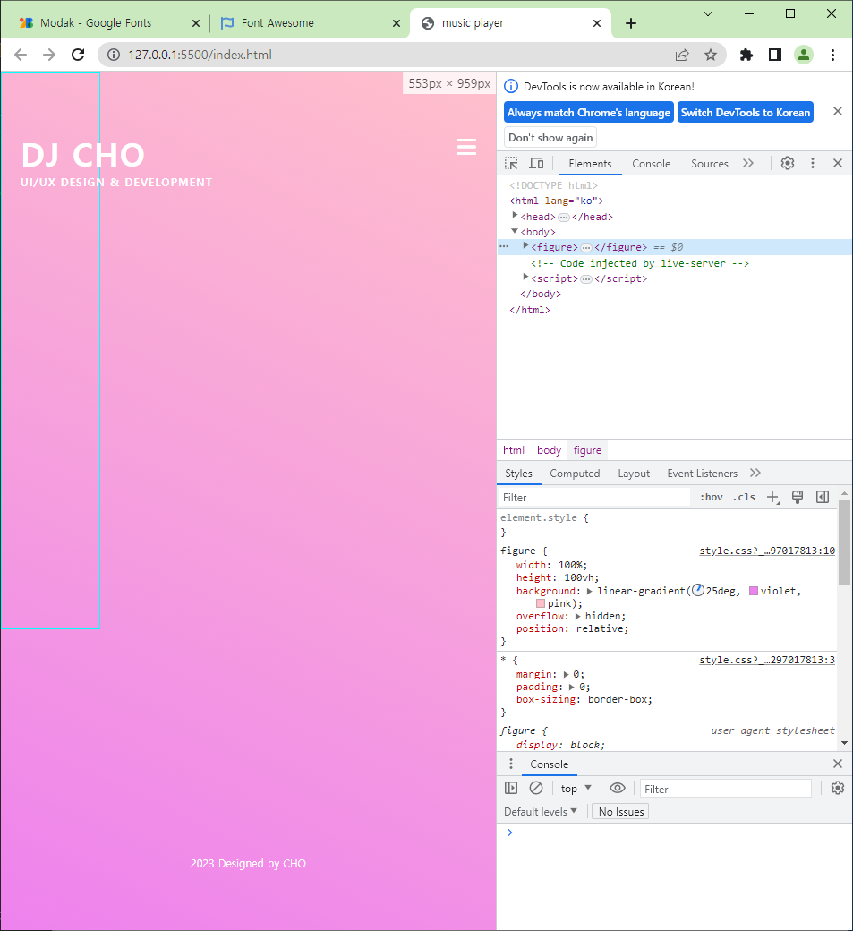Select the body breadcrumb item

pos(549,450)
